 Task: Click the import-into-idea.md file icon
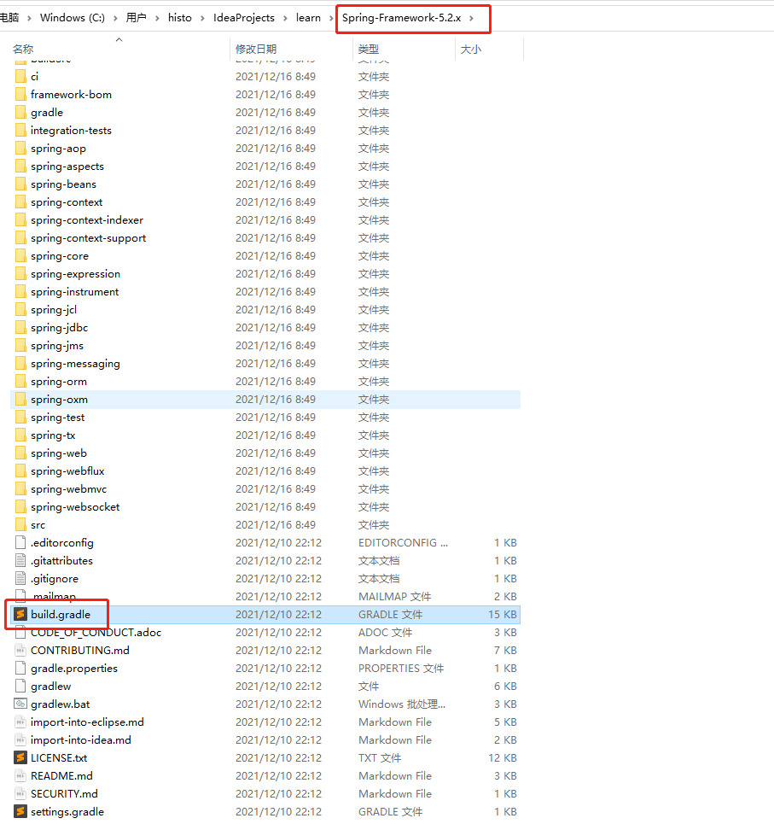pos(20,740)
